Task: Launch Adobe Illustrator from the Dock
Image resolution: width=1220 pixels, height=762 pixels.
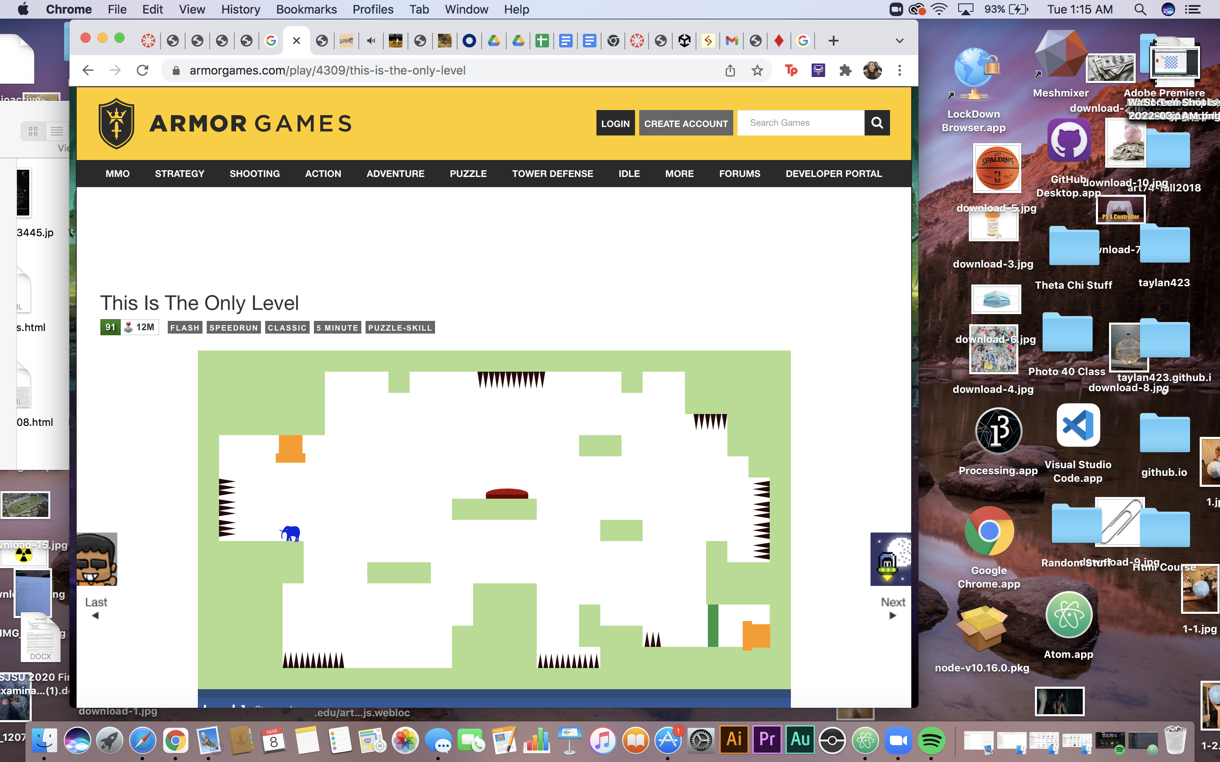Action: tap(734, 739)
